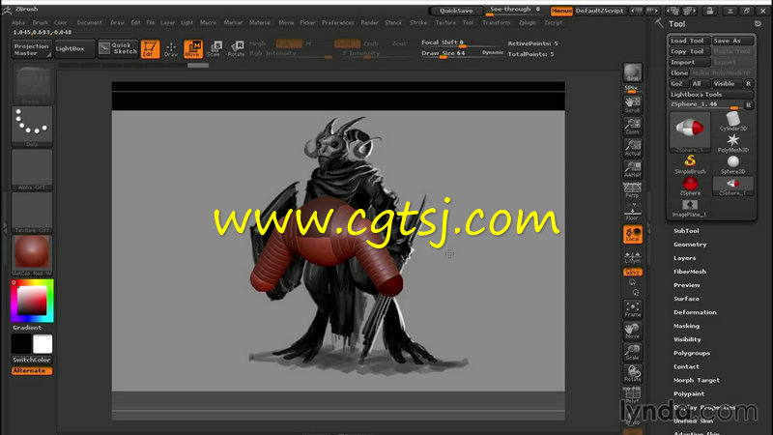Screen dimensions: 773x435
Task: Open the Transform menu
Action: coord(496,22)
